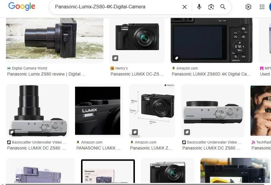This screenshot has width=271, height=185.
Task: Start voice search with microphone icon
Action: click(199, 7)
